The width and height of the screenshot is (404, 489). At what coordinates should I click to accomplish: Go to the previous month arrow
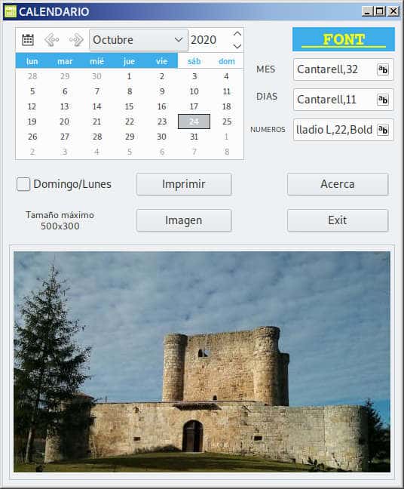click(x=52, y=39)
